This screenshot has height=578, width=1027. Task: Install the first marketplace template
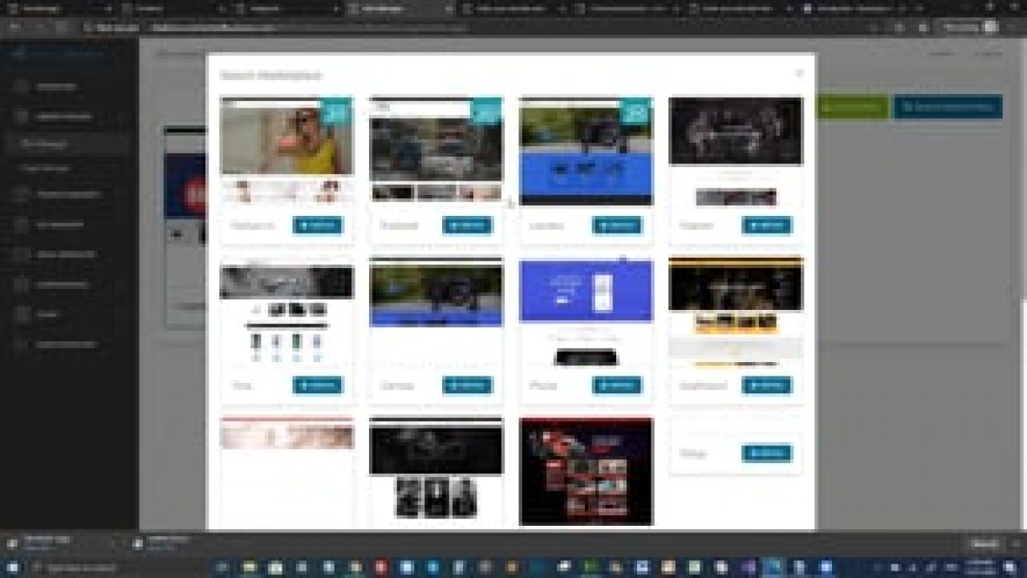(x=317, y=226)
